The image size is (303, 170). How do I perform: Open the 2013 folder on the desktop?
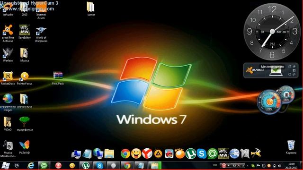(24, 9)
